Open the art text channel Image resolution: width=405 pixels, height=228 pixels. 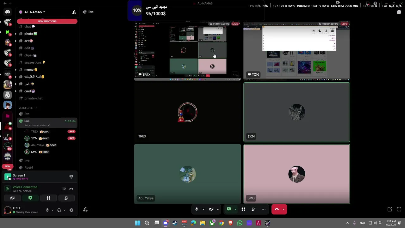coord(47,41)
